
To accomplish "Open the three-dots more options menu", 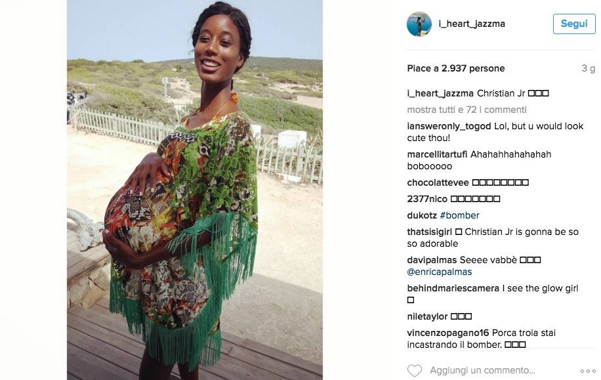I will click(588, 371).
